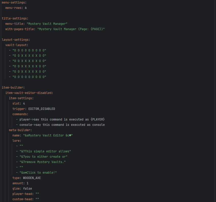The width and height of the screenshot is (216, 202).
Task: Place cursor on the slot value 4
Action: click(x=24, y=104)
